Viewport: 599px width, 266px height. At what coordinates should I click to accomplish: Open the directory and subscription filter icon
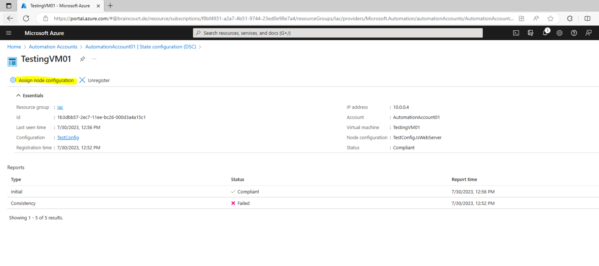[x=530, y=33]
